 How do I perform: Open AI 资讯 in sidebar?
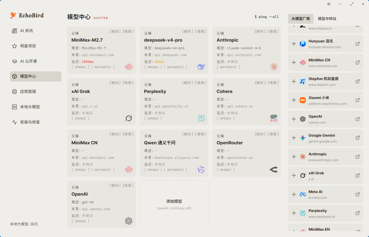click(x=36, y=31)
